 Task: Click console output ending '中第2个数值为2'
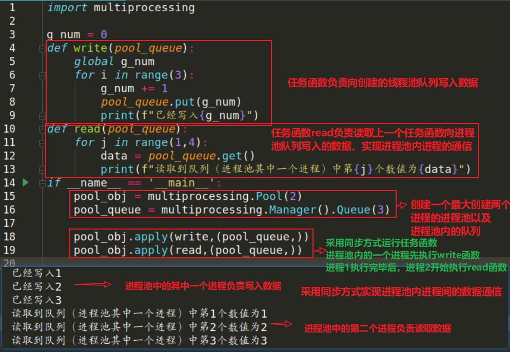pos(140,327)
